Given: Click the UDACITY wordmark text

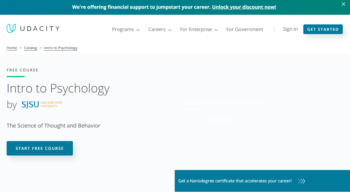Looking at the screenshot, I should [x=40, y=29].
